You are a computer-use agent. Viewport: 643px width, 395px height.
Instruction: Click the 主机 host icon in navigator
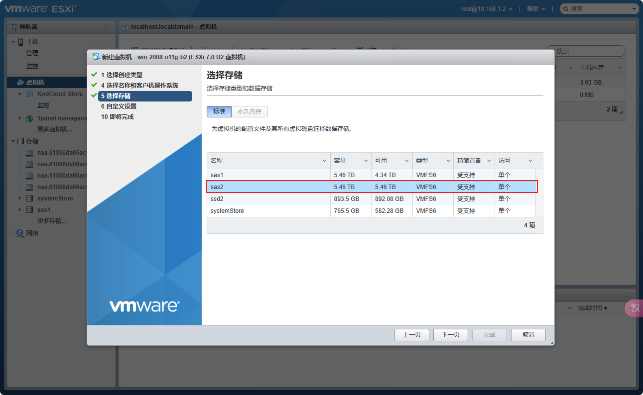pos(21,42)
